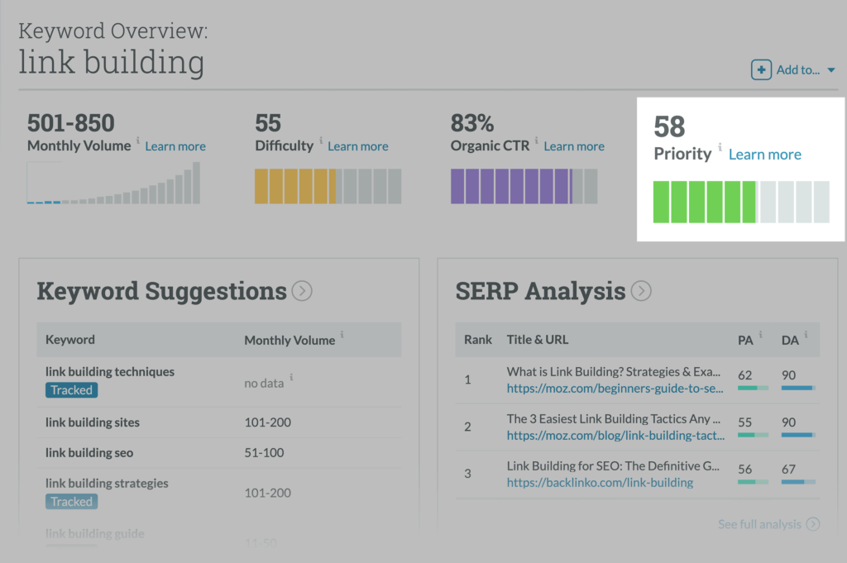Click the Tracked badge under link building strategies
Image resolution: width=847 pixels, height=563 pixels.
71,502
